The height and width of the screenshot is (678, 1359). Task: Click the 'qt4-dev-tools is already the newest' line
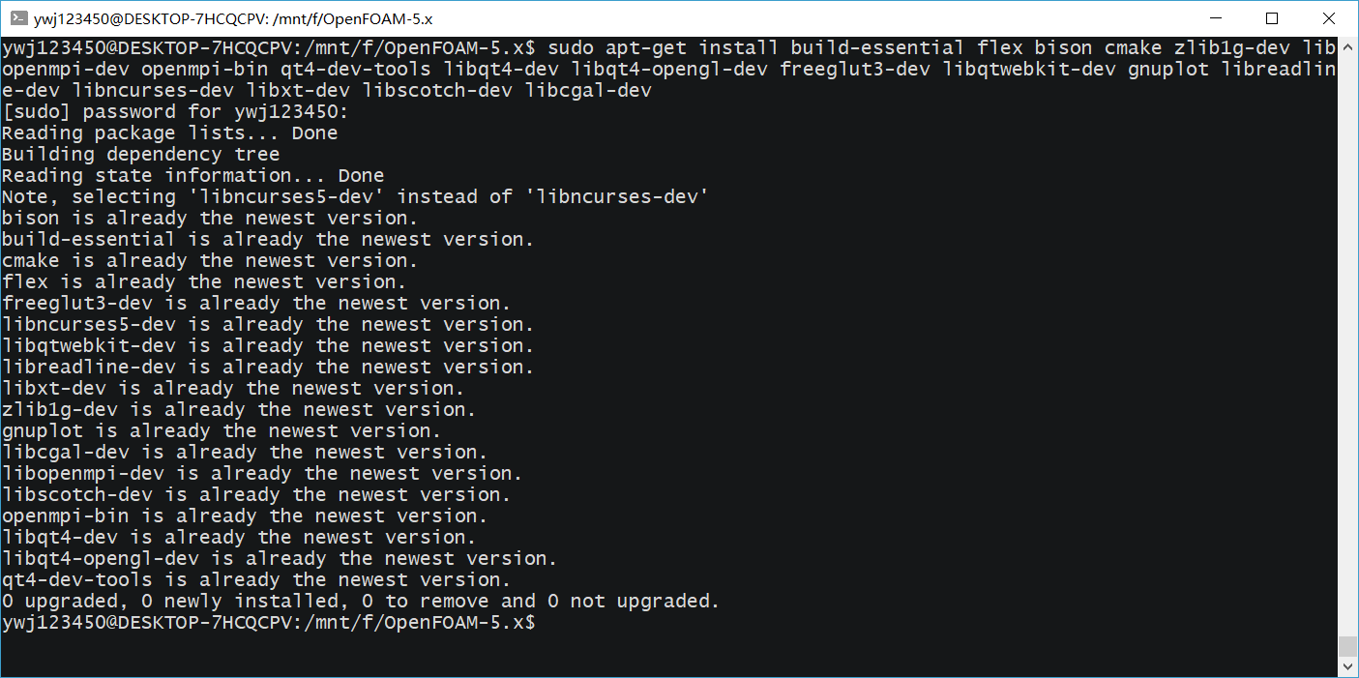tap(255, 580)
